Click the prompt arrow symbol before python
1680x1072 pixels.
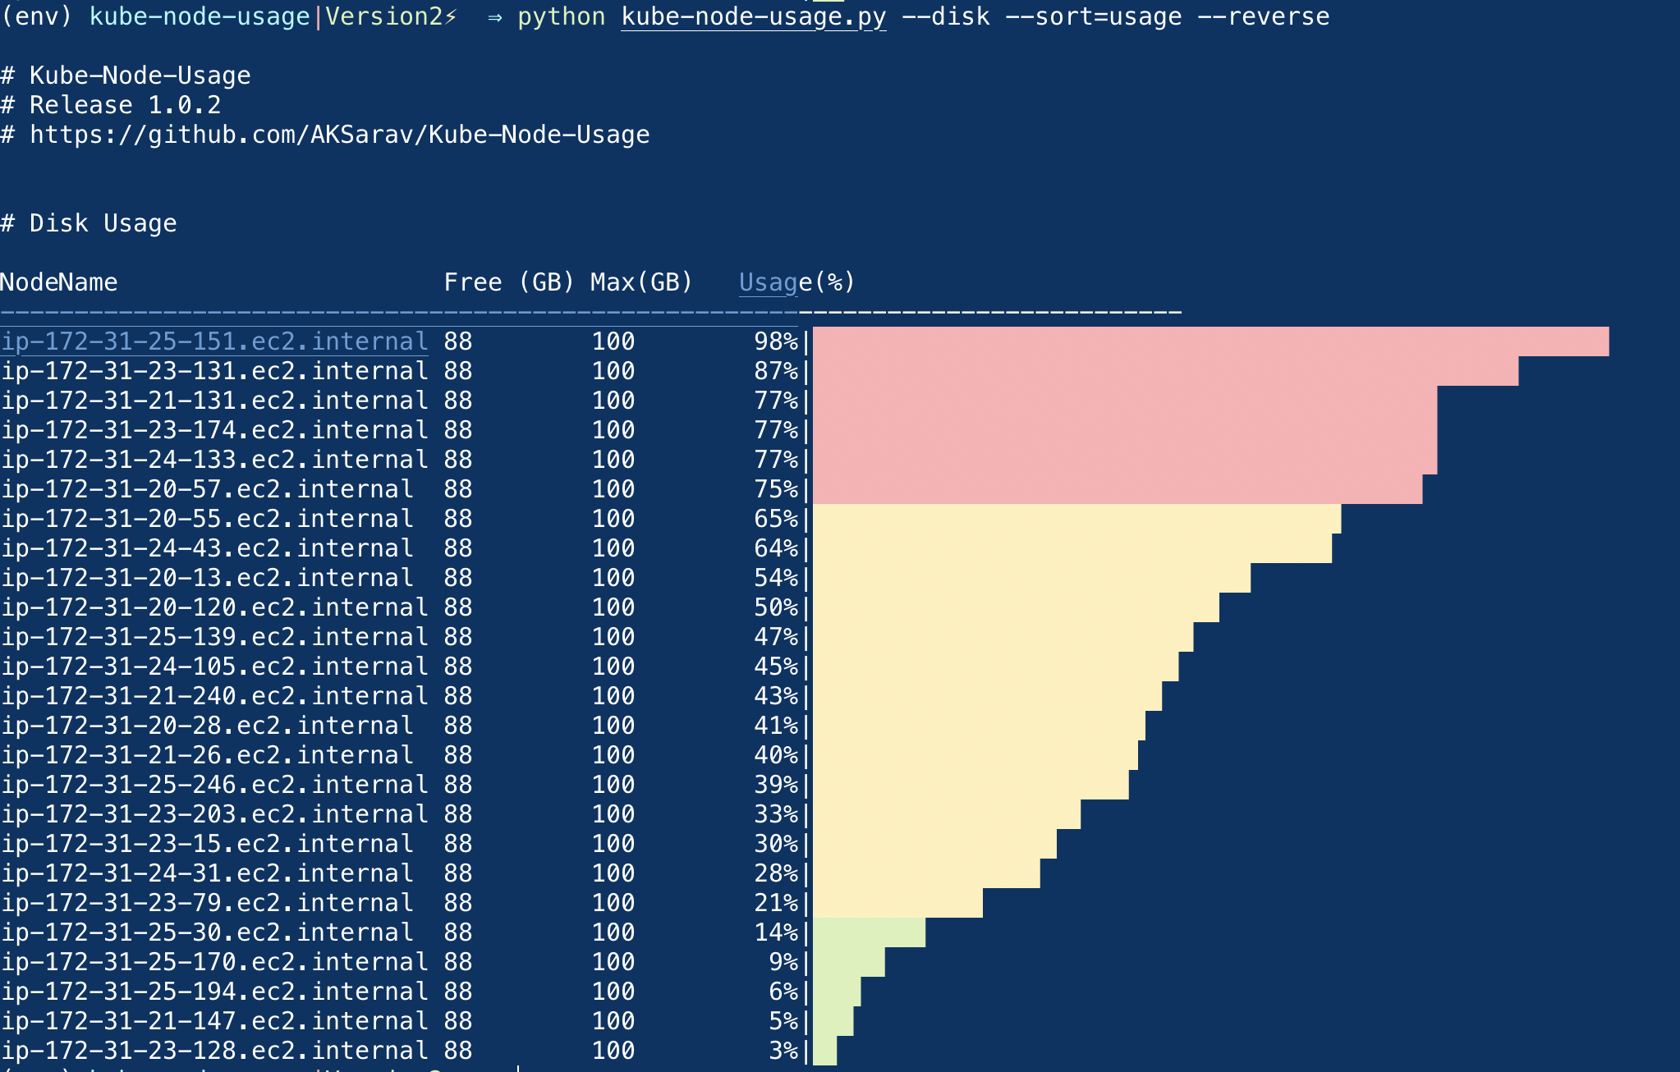tap(494, 16)
